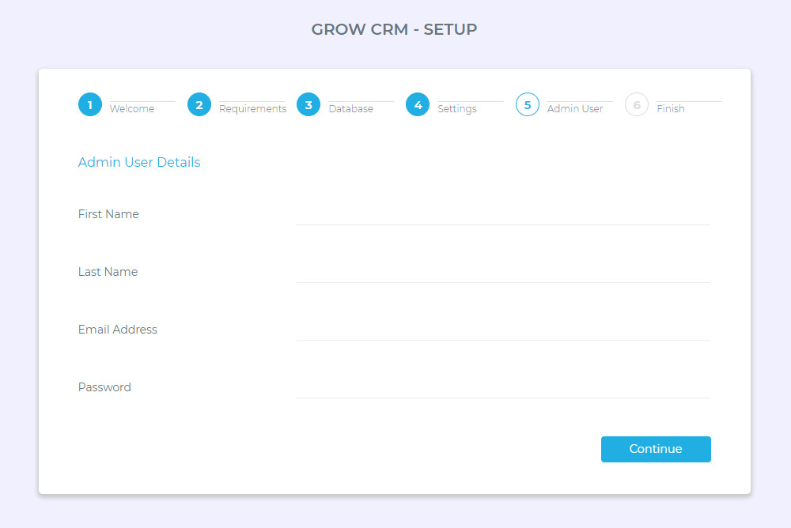Click the step 1 Welcome circle
791x528 pixels.
[90, 104]
